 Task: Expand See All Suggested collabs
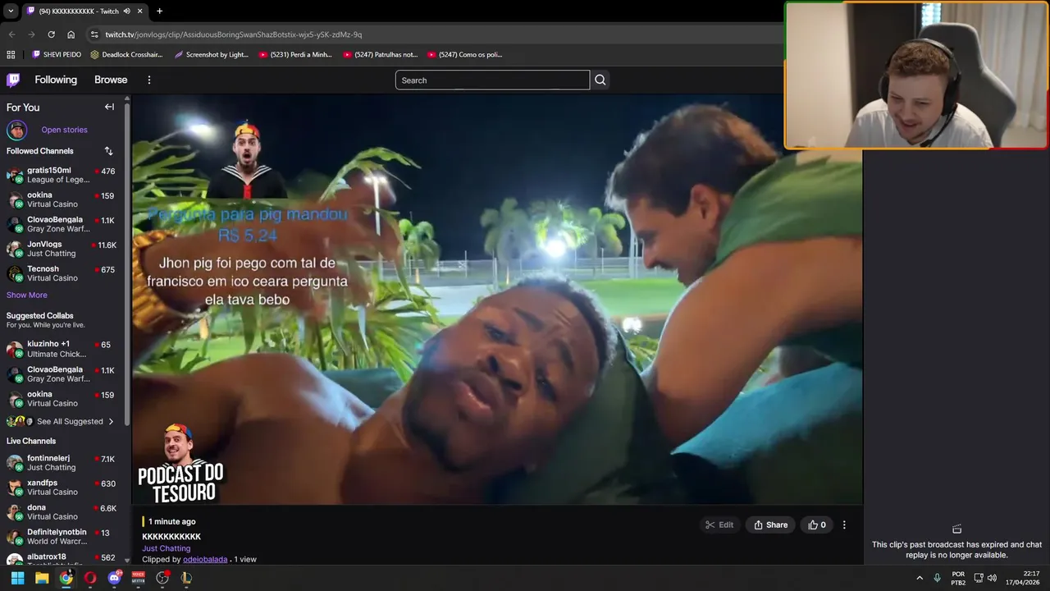[x=62, y=421]
